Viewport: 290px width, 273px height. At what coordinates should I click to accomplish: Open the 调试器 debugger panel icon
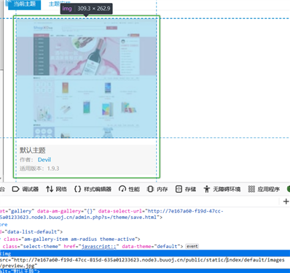point(16,189)
